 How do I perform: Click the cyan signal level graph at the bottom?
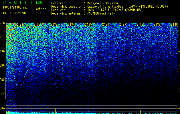(92, 113)
